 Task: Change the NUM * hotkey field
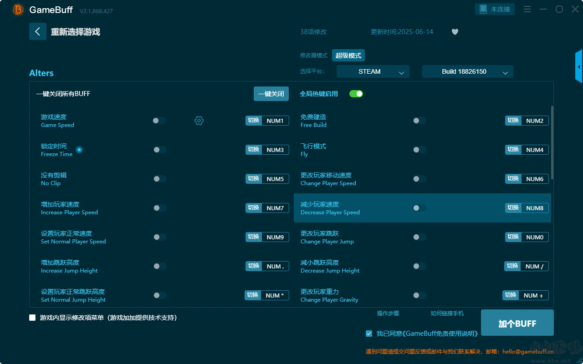tap(275, 295)
